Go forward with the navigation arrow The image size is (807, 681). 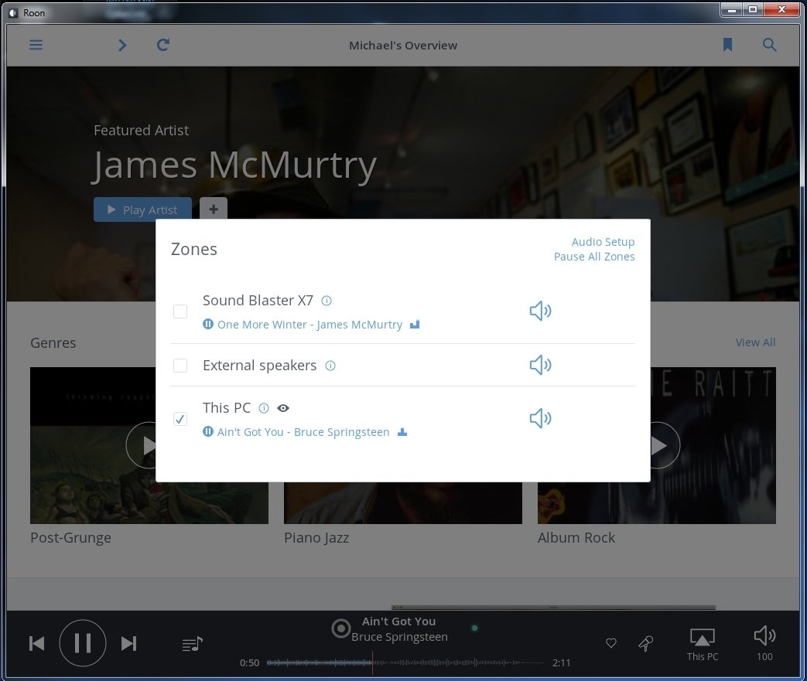[122, 46]
